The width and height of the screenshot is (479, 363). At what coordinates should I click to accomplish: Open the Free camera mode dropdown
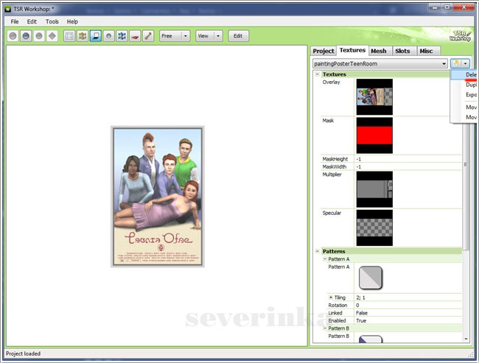[x=185, y=35]
